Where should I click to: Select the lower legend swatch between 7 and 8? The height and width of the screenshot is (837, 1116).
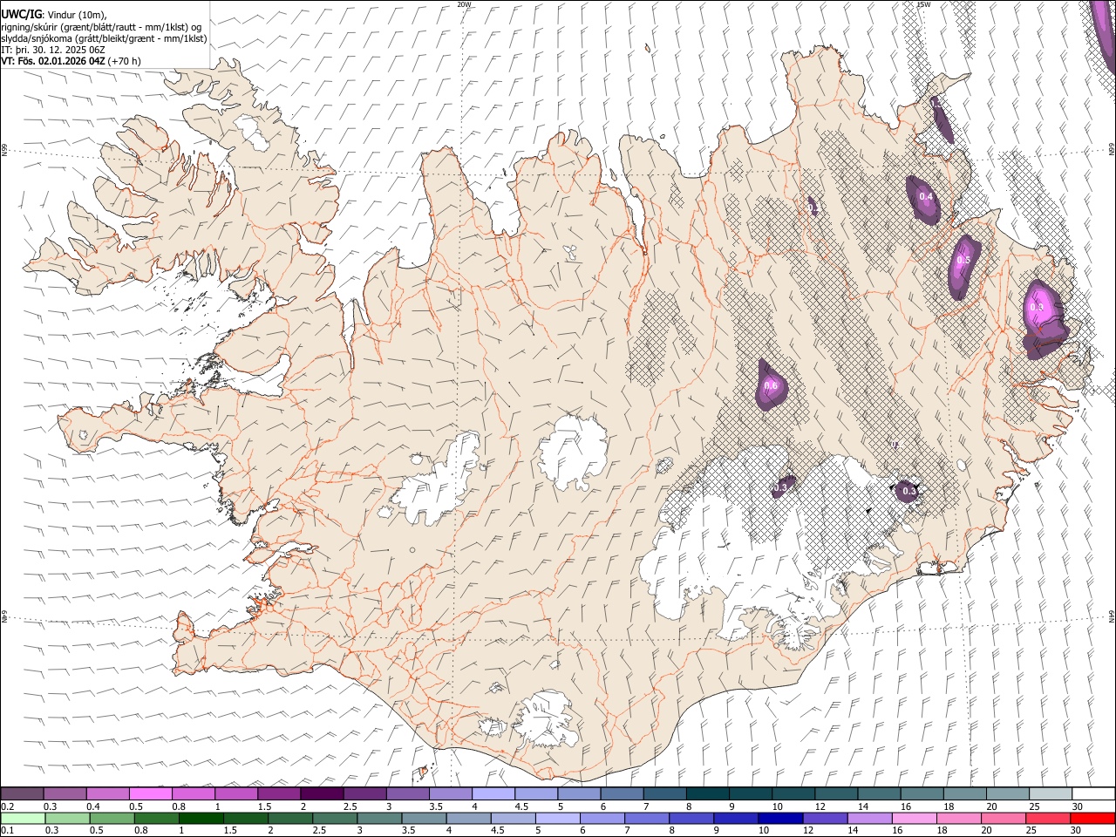point(646,818)
